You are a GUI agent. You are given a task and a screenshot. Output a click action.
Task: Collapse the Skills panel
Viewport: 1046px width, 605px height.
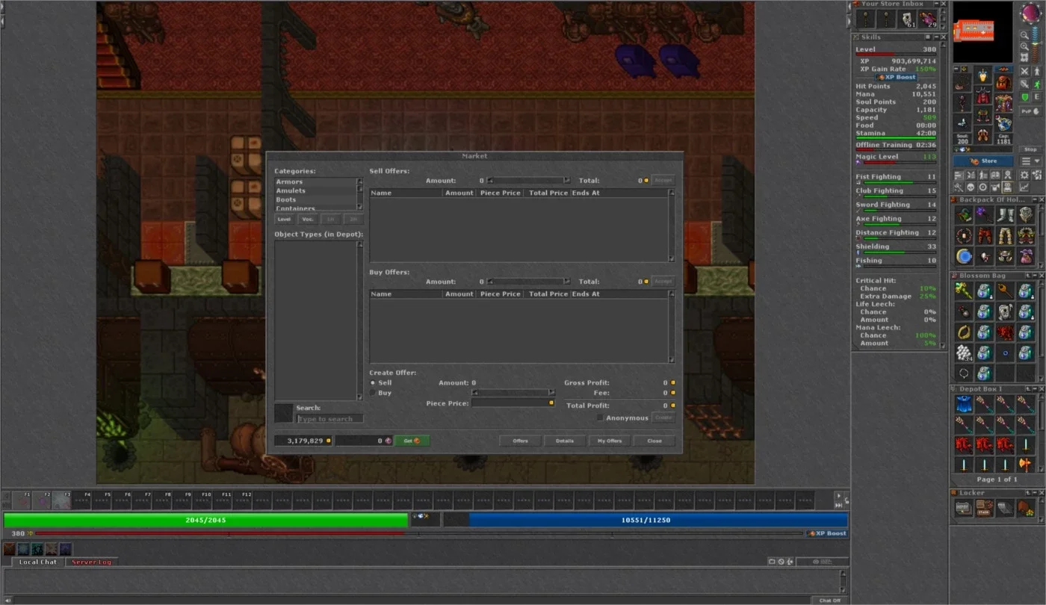pyautogui.click(x=935, y=37)
